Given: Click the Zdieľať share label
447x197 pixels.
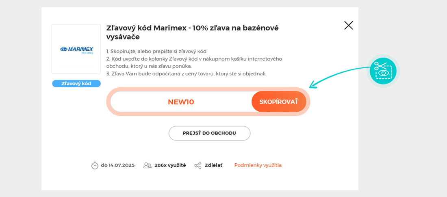Looking at the screenshot, I should click(x=213, y=165).
